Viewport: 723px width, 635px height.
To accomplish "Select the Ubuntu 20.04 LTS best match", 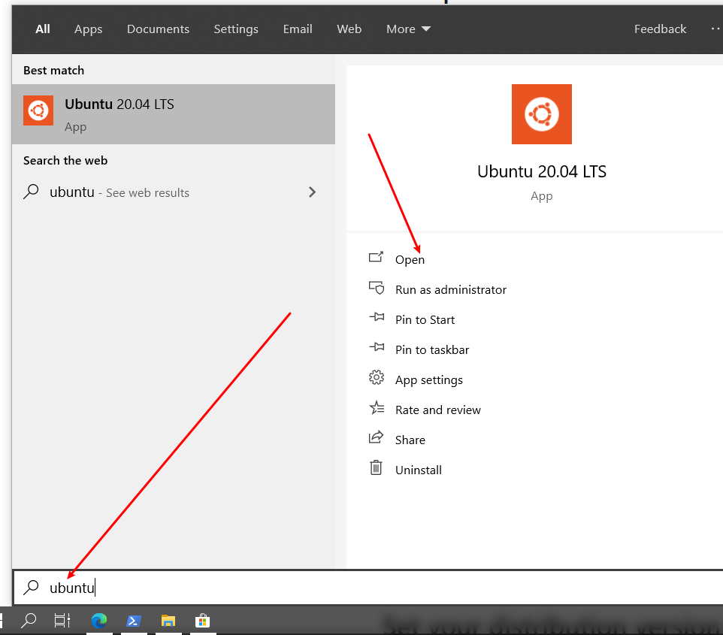I will click(x=174, y=114).
